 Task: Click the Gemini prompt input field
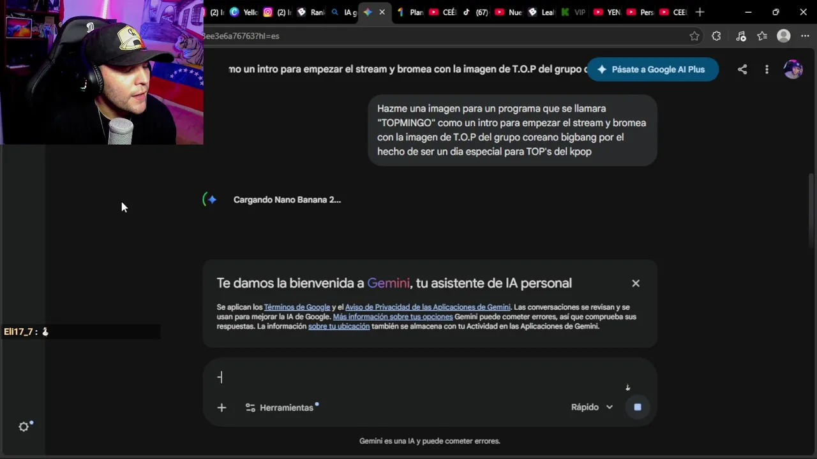(x=421, y=378)
